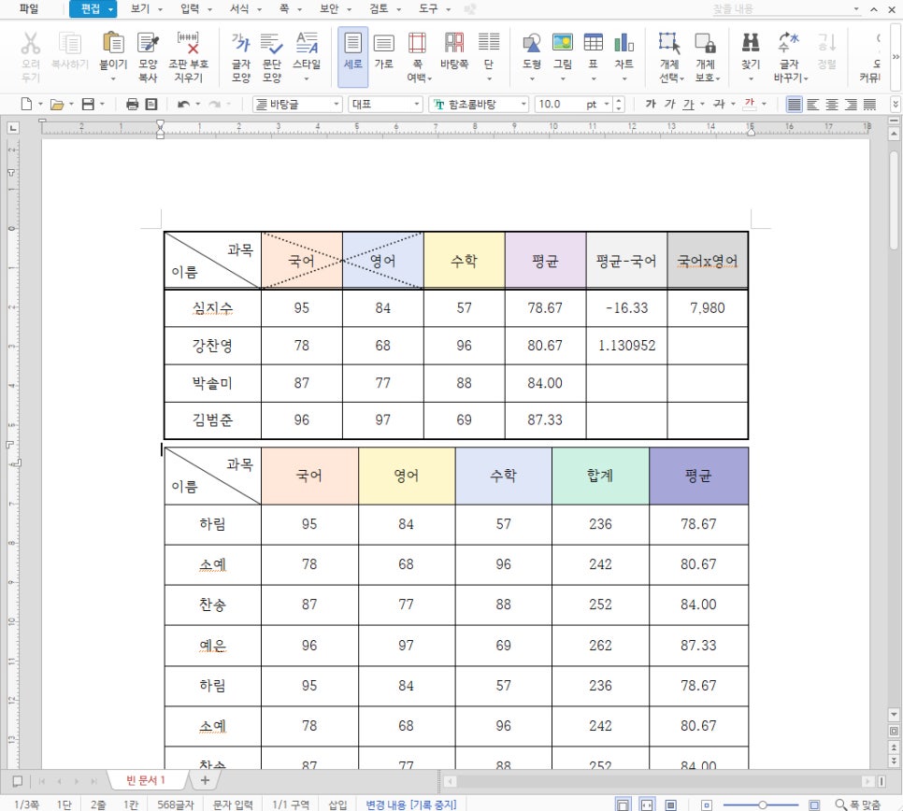Open the 보기 menu
The height and width of the screenshot is (811, 903).
[x=140, y=8]
